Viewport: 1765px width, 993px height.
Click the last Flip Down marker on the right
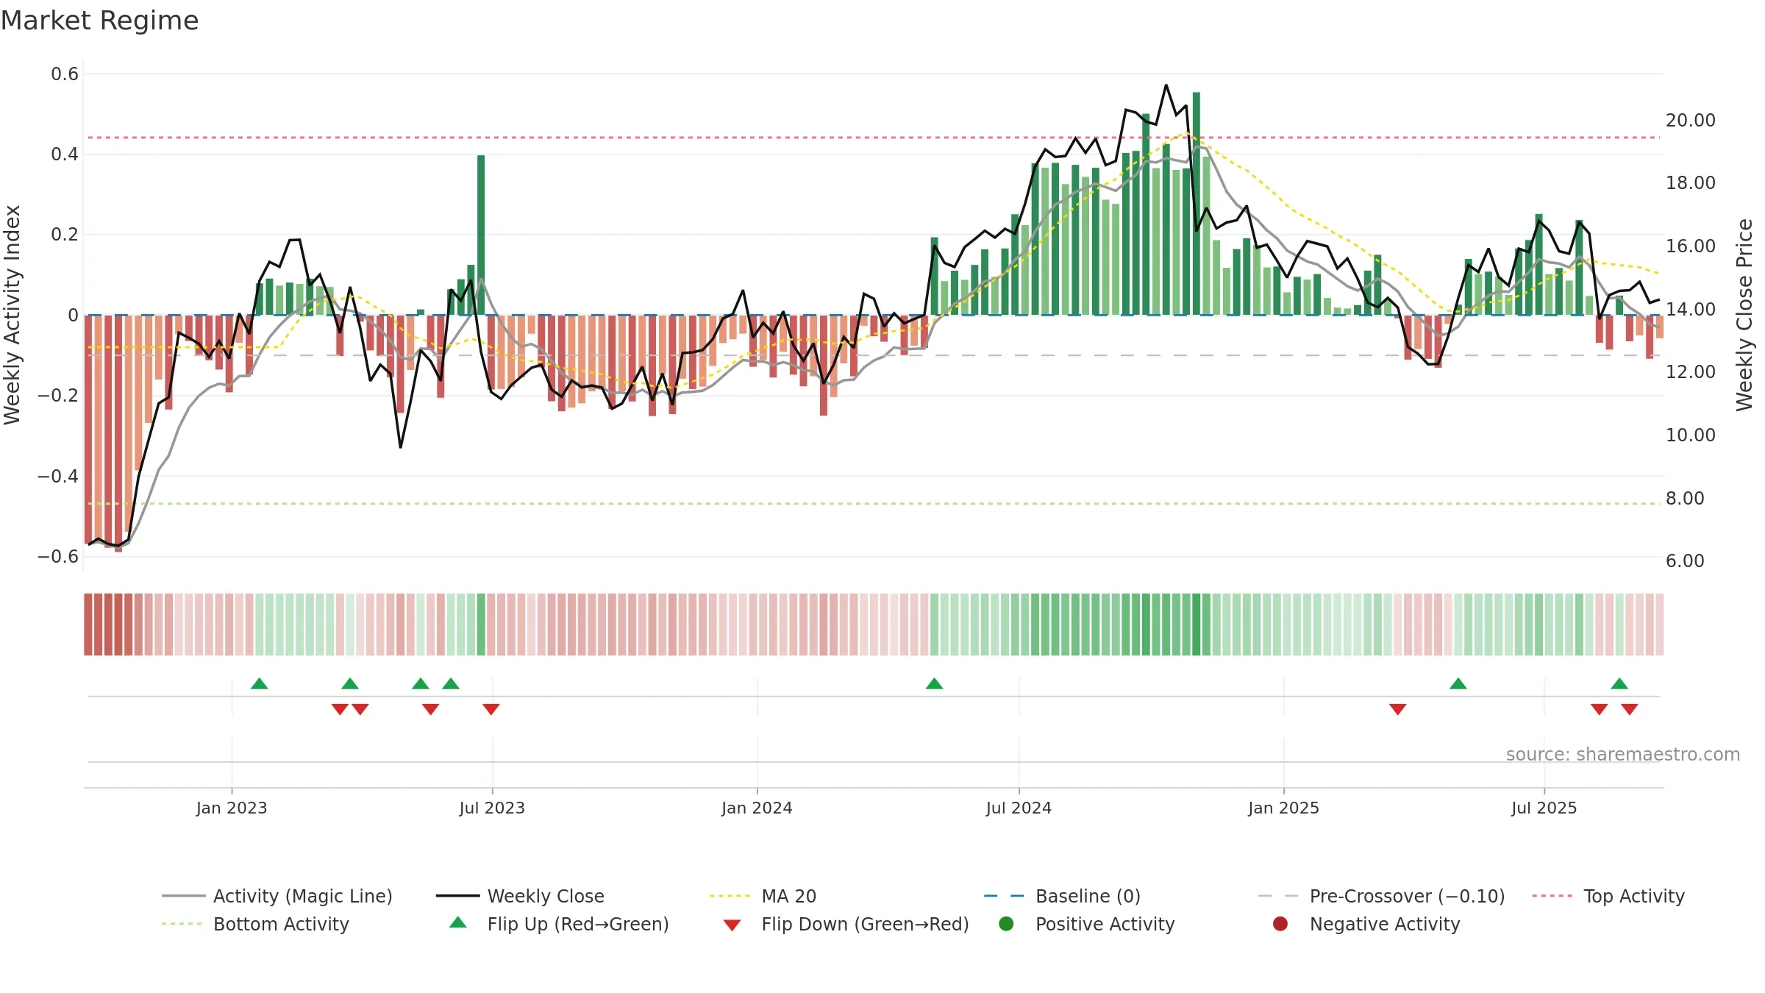(x=1630, y=709)
